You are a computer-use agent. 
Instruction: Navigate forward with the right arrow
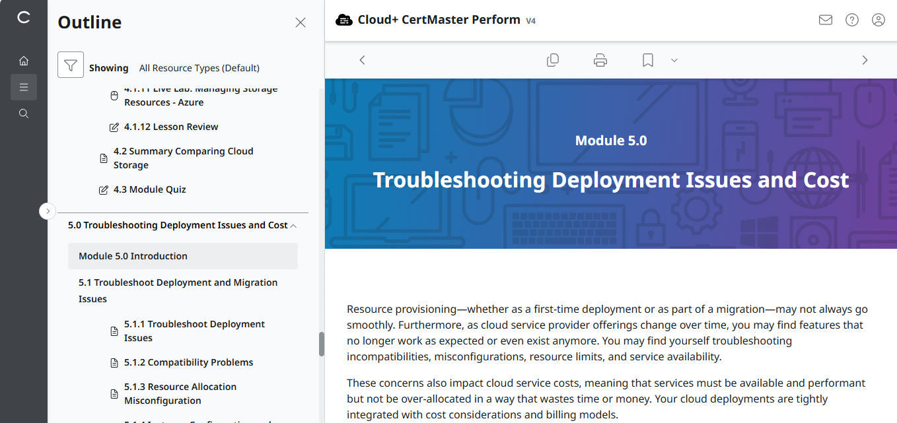(x=865, y=59)
